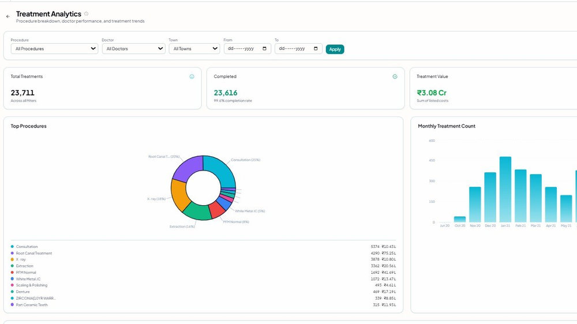577x324 pixels.
Task: Click the White Metal JC legend color dot
Action: 13,279
